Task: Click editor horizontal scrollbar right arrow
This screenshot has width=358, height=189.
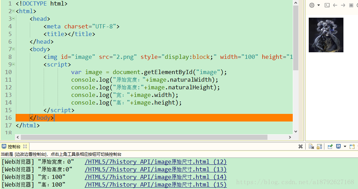Action: tap(290, 137)
